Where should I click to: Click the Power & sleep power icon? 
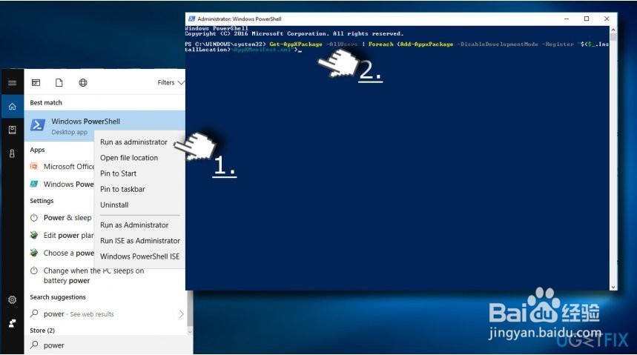coord(34,217)
